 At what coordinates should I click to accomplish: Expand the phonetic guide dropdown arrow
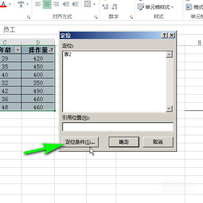pyautogui.click(x=28, y=4)
